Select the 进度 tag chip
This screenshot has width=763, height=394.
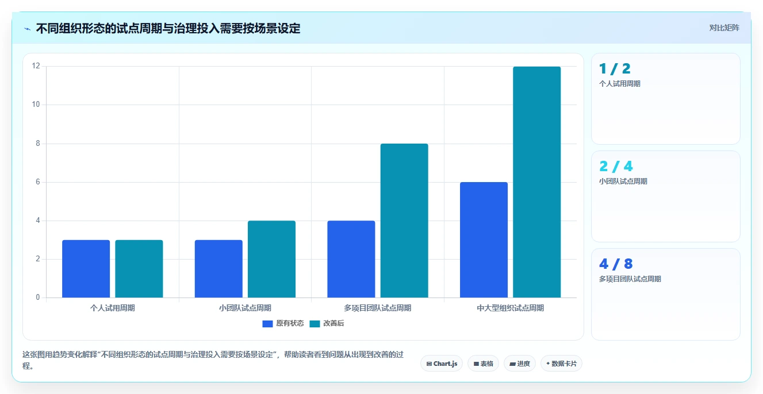click(520, 364)
